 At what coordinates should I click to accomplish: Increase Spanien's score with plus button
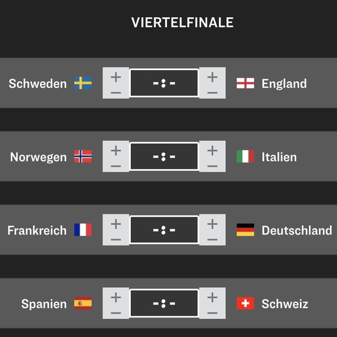(116, 298)
